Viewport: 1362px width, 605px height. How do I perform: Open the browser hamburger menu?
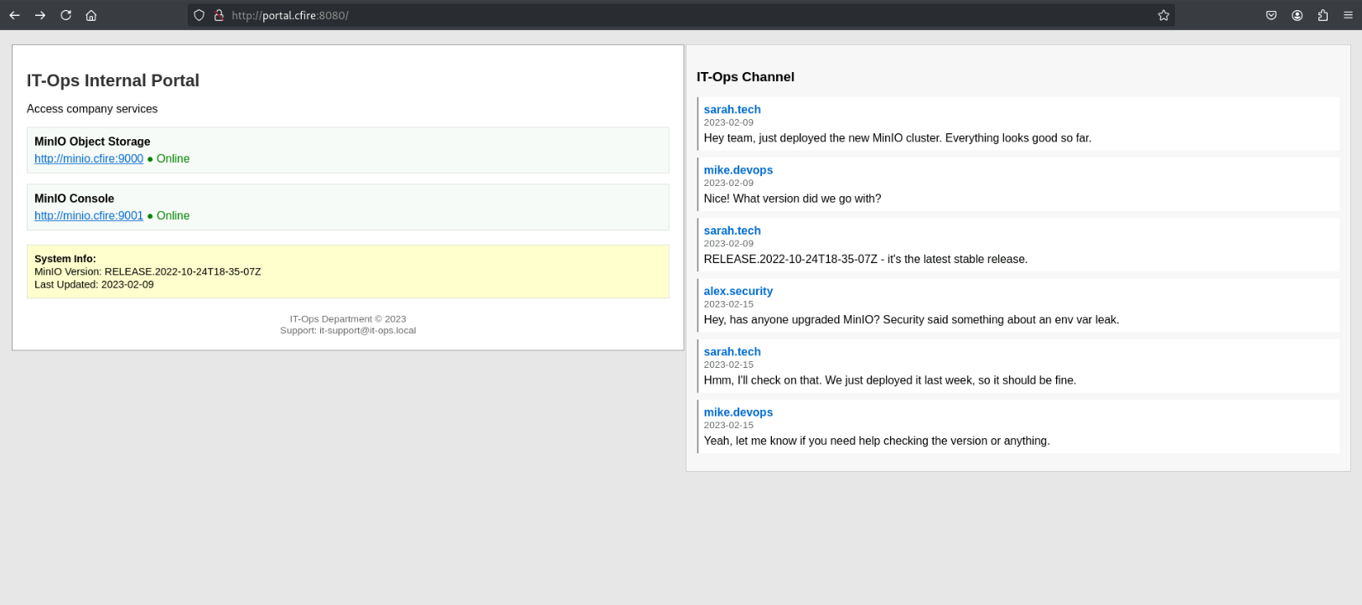pyautogui.click(x=1348, y=15)
